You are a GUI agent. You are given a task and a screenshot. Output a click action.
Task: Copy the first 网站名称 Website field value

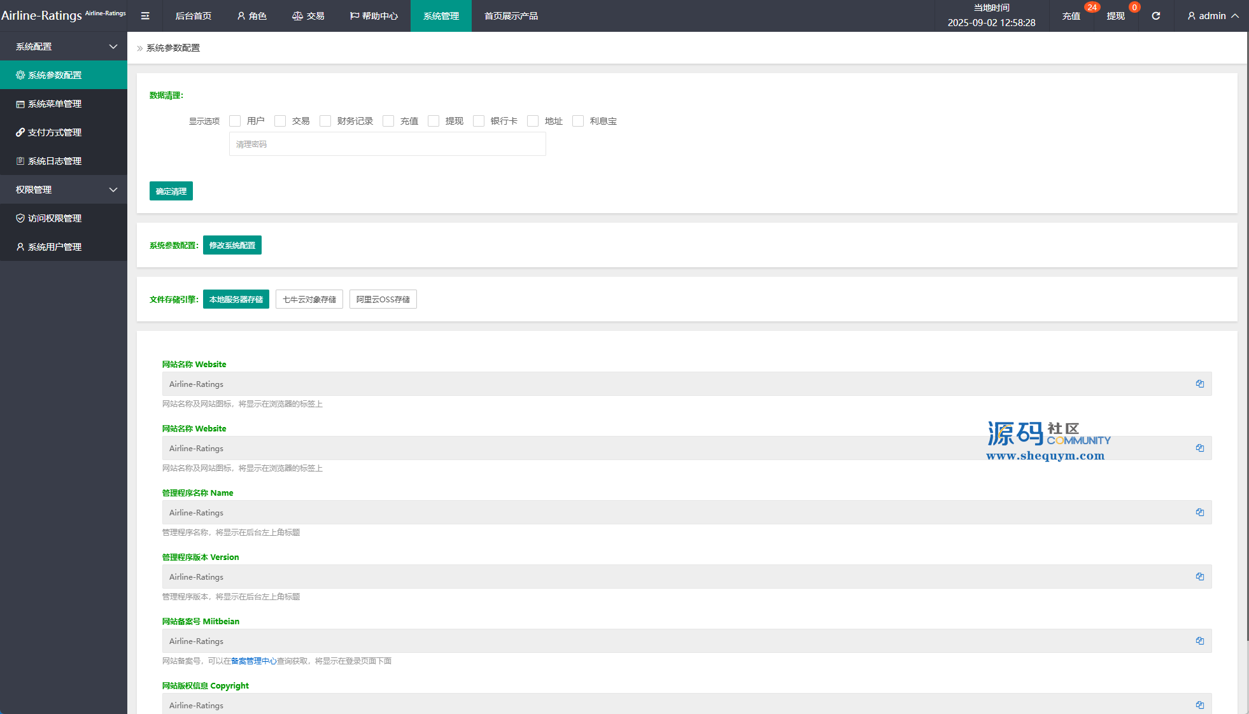pyautogui.click(x=1199, y=384)
